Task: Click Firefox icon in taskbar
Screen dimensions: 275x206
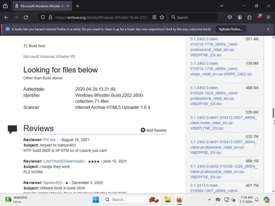Action: [x=179, y=200]
